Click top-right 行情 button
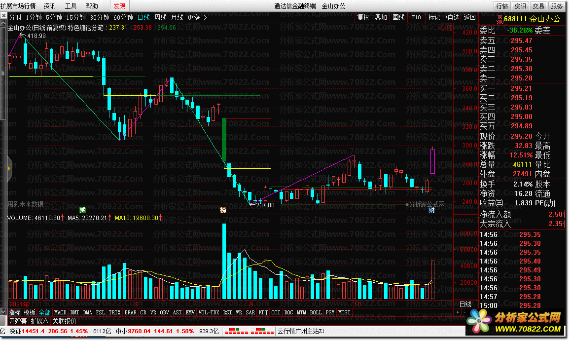 (x=502, y=6)
